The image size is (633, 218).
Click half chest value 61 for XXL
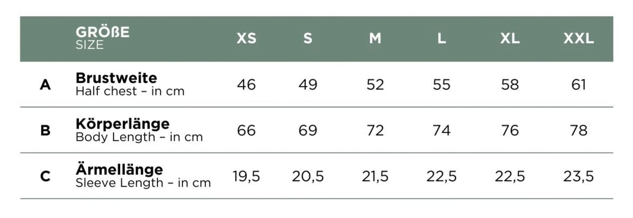click(579, 85)
